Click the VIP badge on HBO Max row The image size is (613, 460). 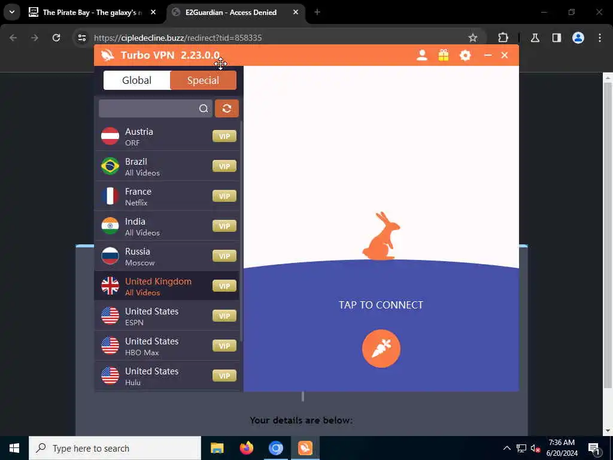(224, 346)
